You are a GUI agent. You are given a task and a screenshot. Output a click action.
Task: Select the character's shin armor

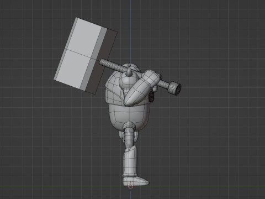click(x=130, y=161)
